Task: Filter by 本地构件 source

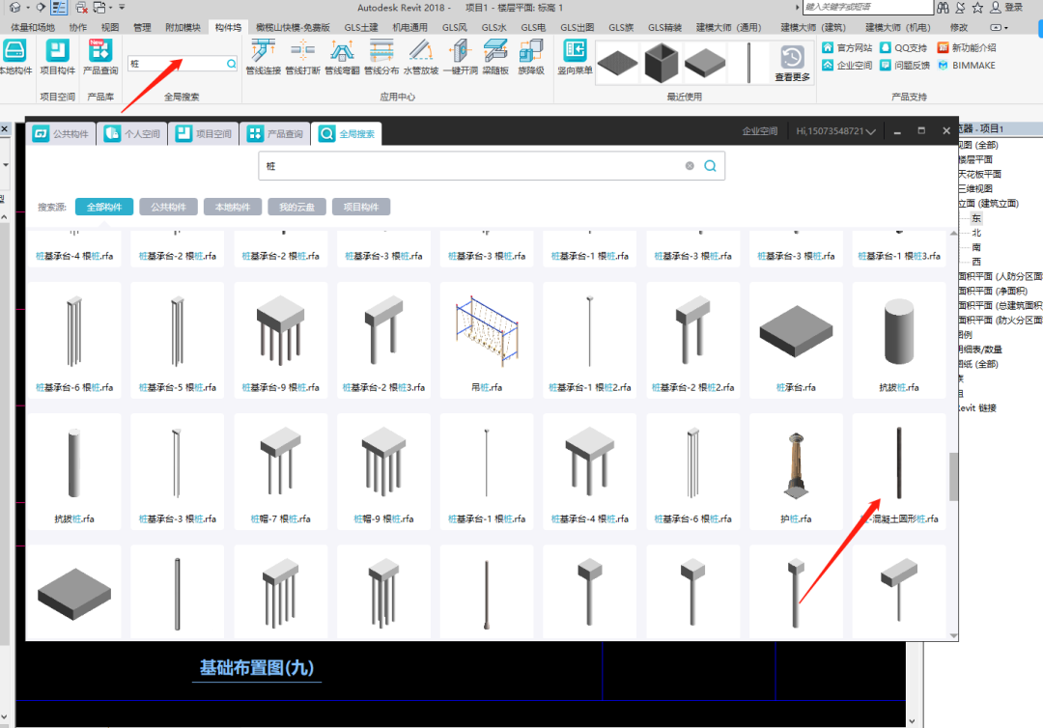Action: [233, 207]
